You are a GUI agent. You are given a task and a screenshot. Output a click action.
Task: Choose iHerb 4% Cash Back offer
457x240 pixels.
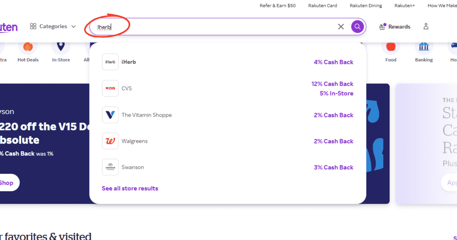point(334,62)
